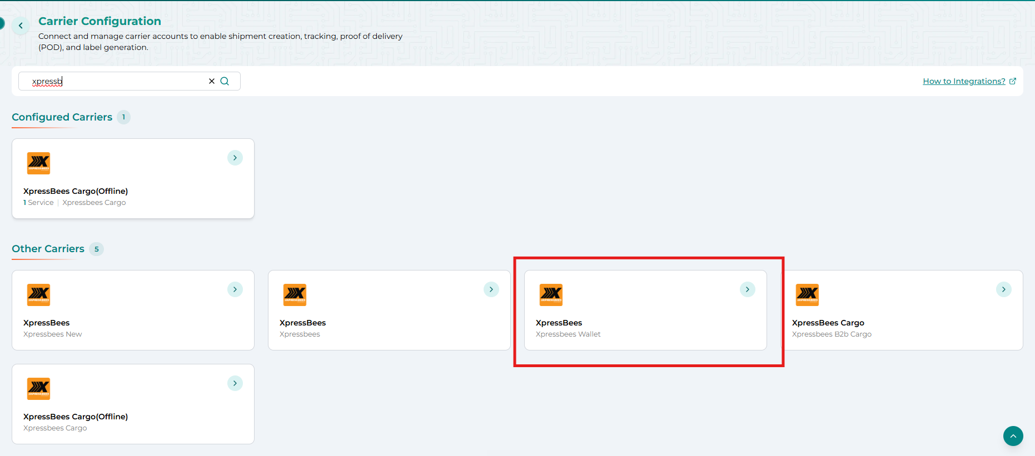Click the magnifier search icon
The image size is (1035, 456).
(x=225, y=81)
